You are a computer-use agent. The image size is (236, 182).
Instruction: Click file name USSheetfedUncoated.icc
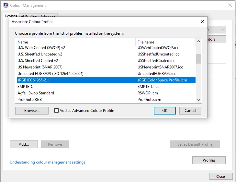(x=158, y=54)
